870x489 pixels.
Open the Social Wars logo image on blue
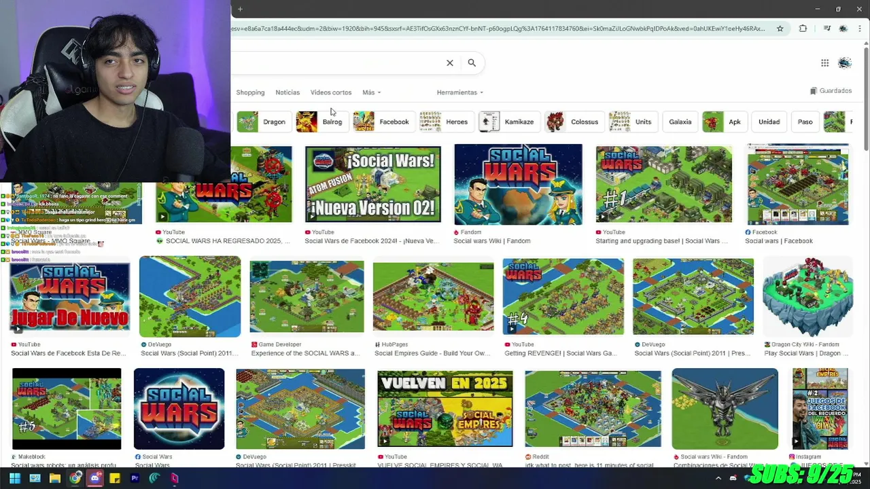tap(179, 409)
